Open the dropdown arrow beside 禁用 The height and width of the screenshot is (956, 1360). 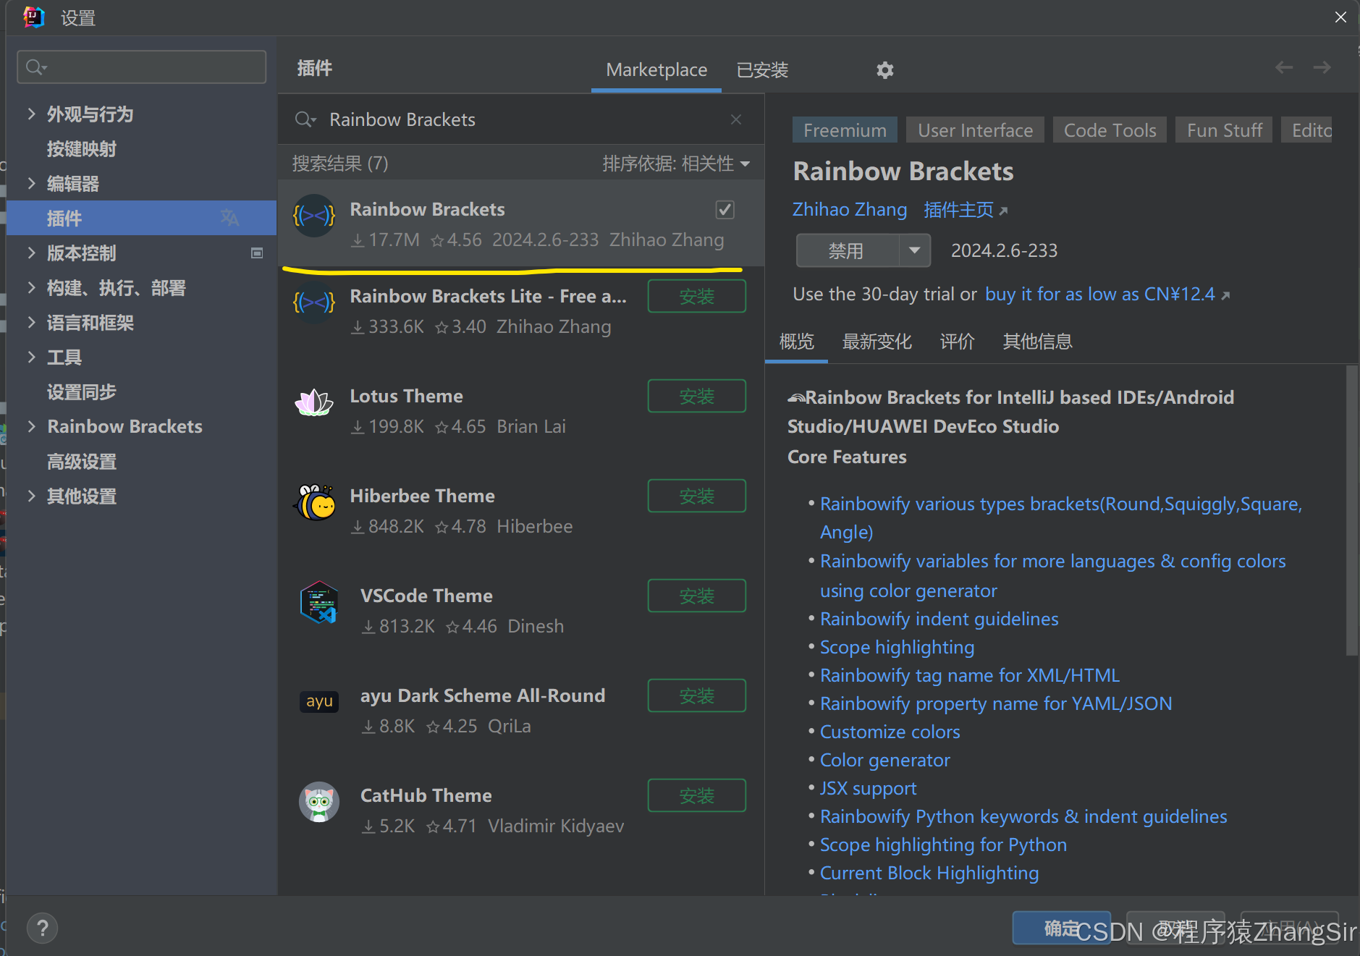point(915,250)
